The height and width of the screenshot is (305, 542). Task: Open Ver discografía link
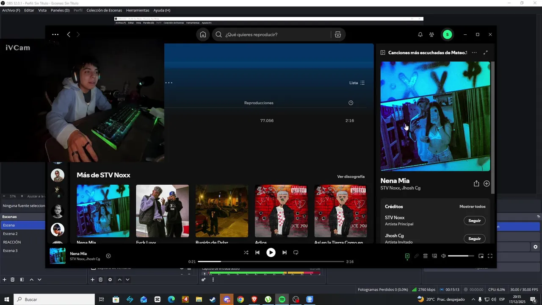(x=351, y=177)
